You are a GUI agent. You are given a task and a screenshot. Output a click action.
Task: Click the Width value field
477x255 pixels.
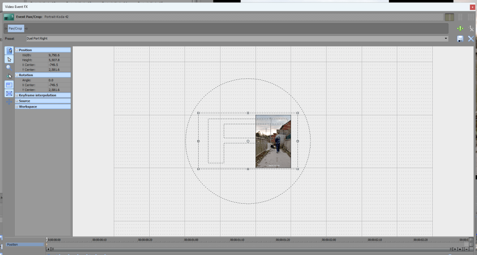coord(58,55)
